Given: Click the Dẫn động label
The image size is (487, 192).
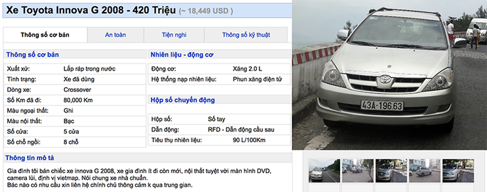Looking at the screenshot, I should point(165,130).
